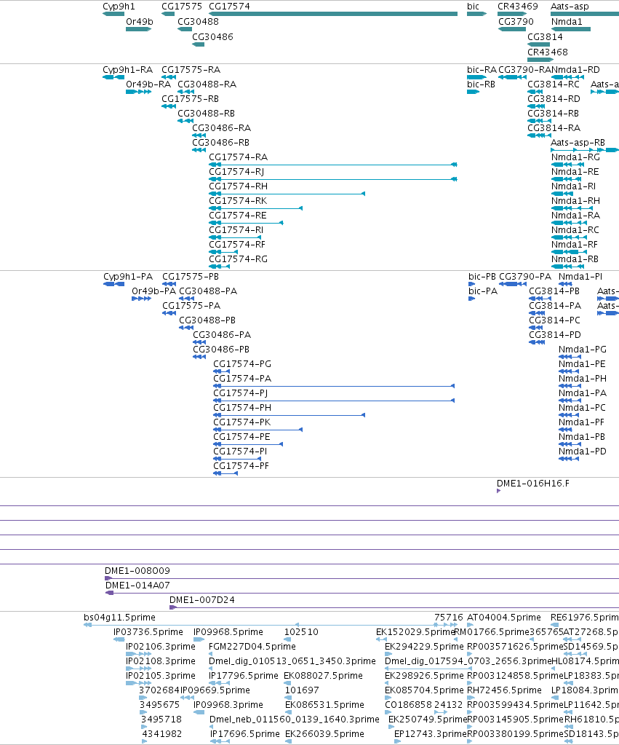
Task: Select IP17696.5prime EST label
Action: pos(245,734)
